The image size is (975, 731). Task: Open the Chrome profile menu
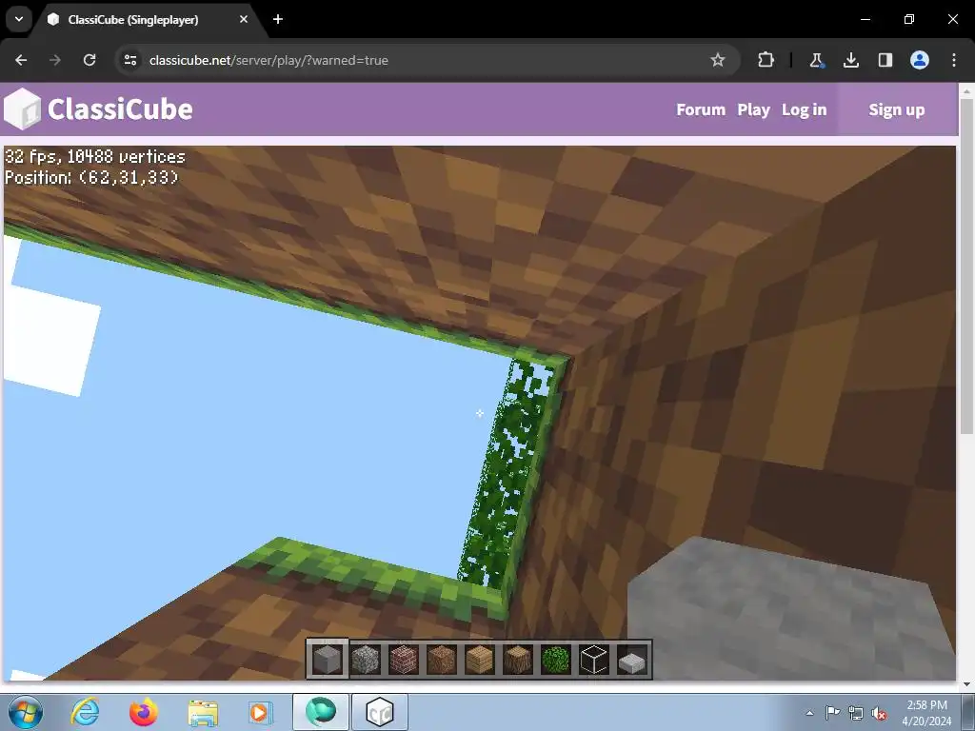[x=920, y=60]
